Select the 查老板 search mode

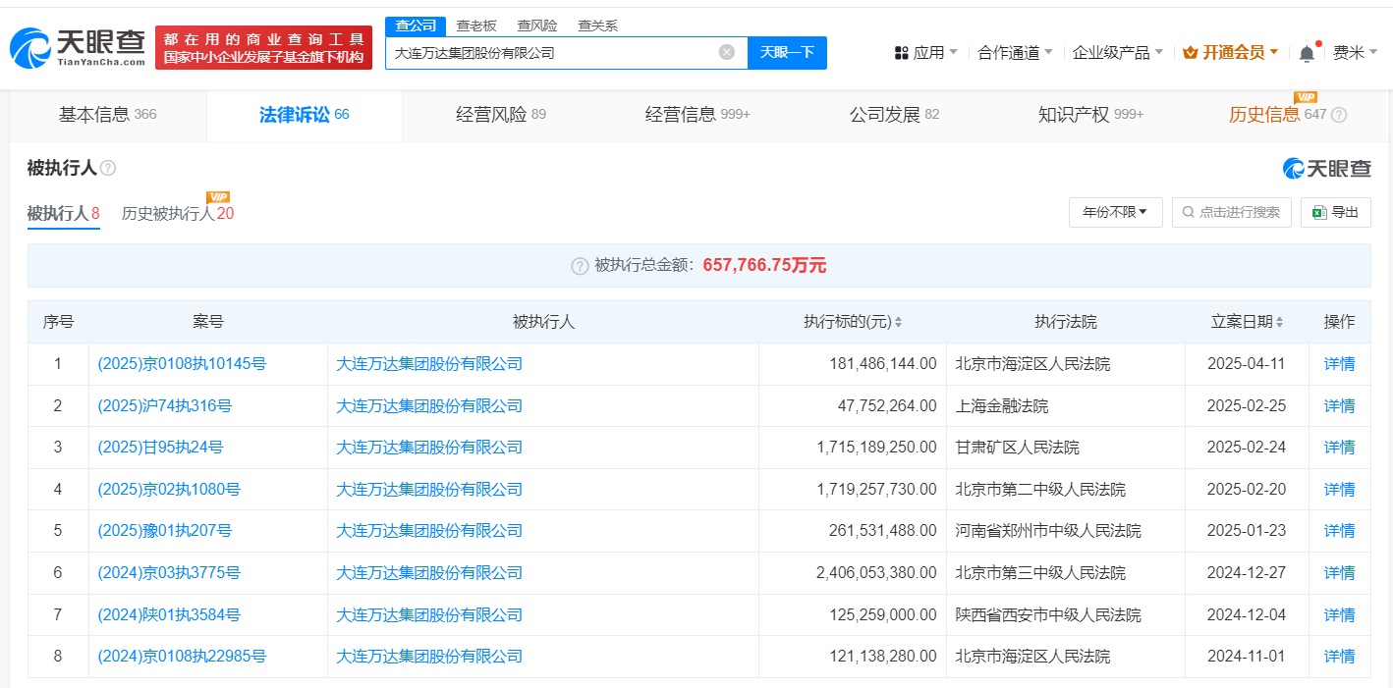click(x=476, y=26)
